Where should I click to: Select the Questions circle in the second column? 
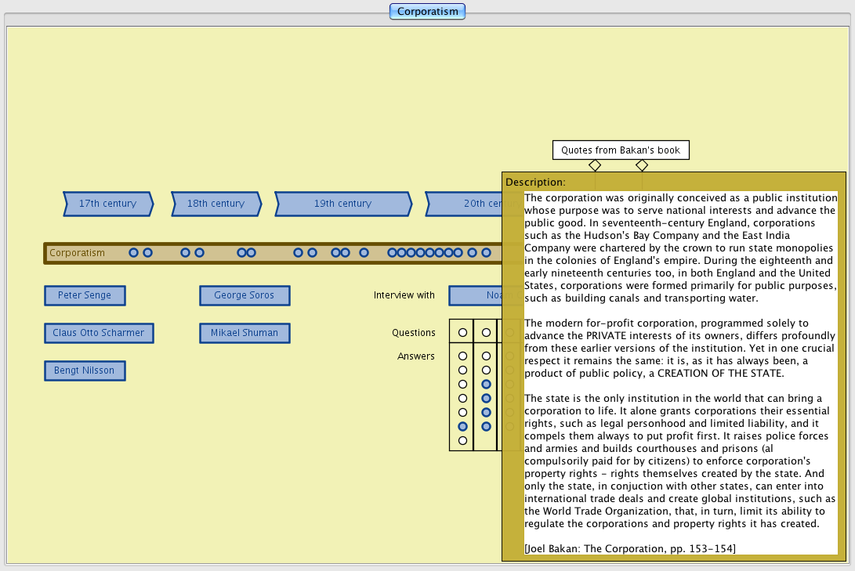[x=486, y=333]
